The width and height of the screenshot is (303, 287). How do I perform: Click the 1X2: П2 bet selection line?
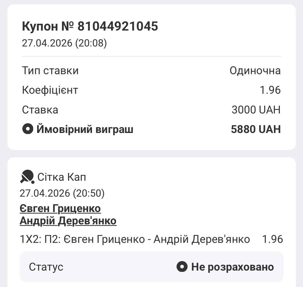pyautogui.click(x=135, y=239)
